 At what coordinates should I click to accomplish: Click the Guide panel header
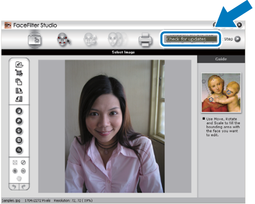point(221,59)
